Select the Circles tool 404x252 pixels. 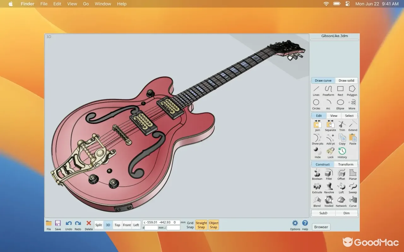click(x=316, y=104)
